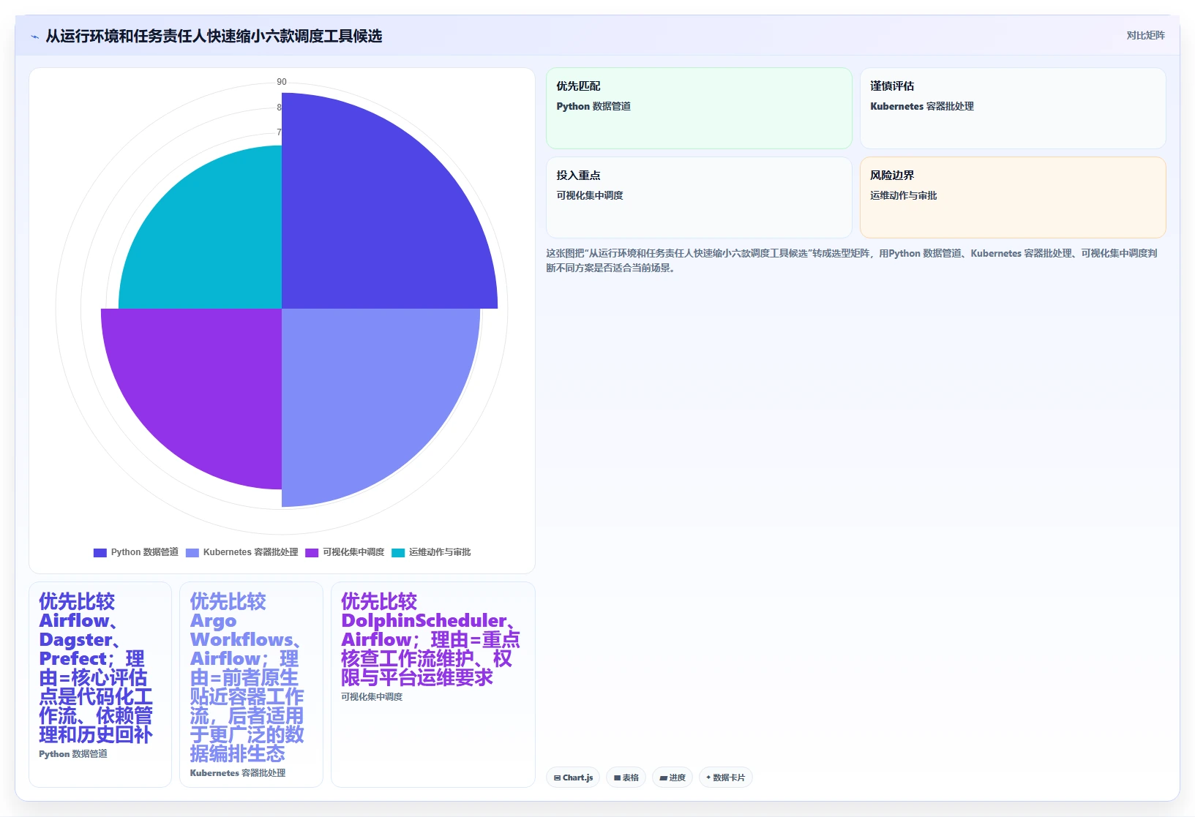The height and width of the screenshot is (817, 1195).
Task: Click the axis label 90 above the chart
Action: [x=282, y=82]
